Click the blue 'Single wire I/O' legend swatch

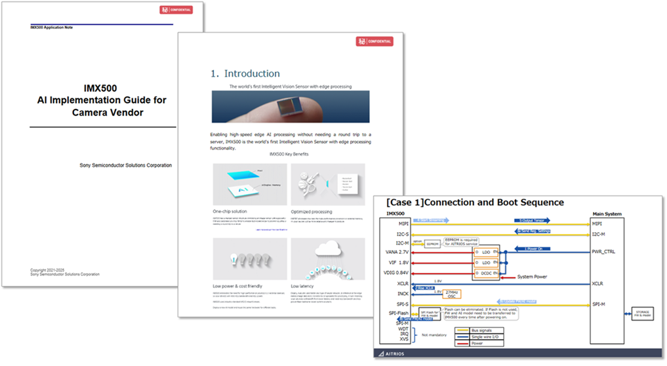point(462,336)
